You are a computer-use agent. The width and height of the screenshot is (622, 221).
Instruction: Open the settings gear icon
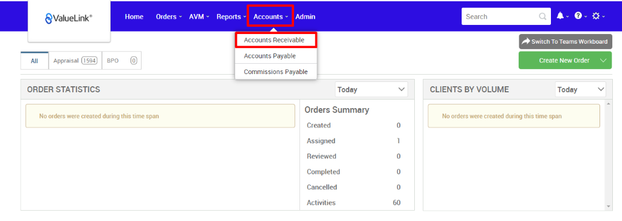coord(596,16)
